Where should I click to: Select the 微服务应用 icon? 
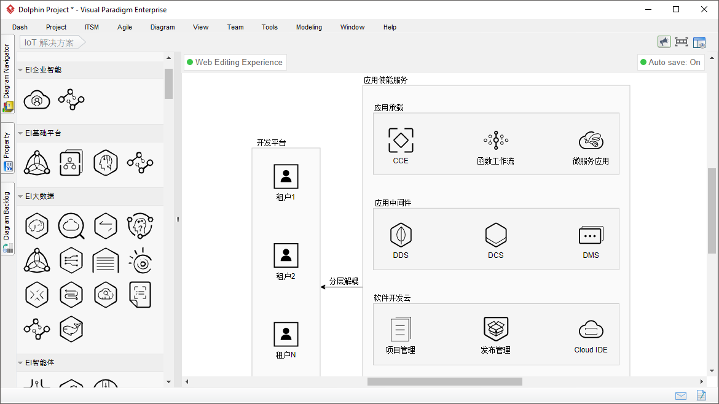pos(591,140)
